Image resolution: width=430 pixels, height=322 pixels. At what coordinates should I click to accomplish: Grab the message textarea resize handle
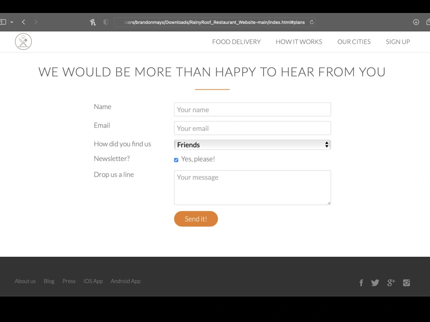click(x=329, y=203)
